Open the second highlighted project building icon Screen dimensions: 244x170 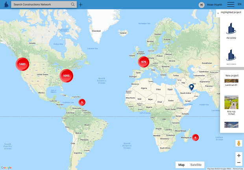[x=231, y=55]
